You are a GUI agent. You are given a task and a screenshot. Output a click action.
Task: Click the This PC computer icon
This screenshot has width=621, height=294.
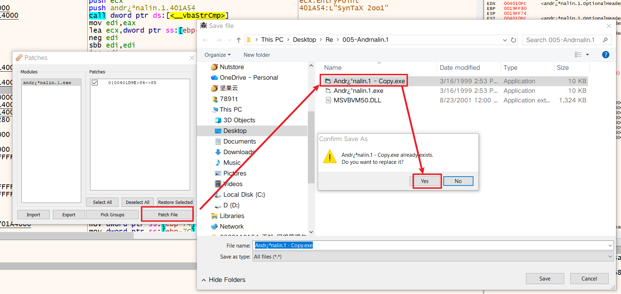(x=215, y=110)
